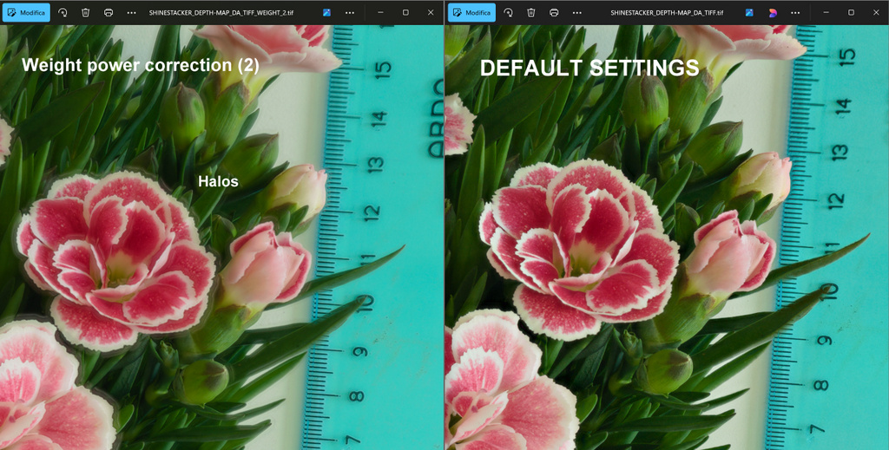Viewport: 889px width, 450px height.
Task: Click the purple Designer icon in DEPTH-MAP_DA_TIFF.tif window
Action: point(773,12)
